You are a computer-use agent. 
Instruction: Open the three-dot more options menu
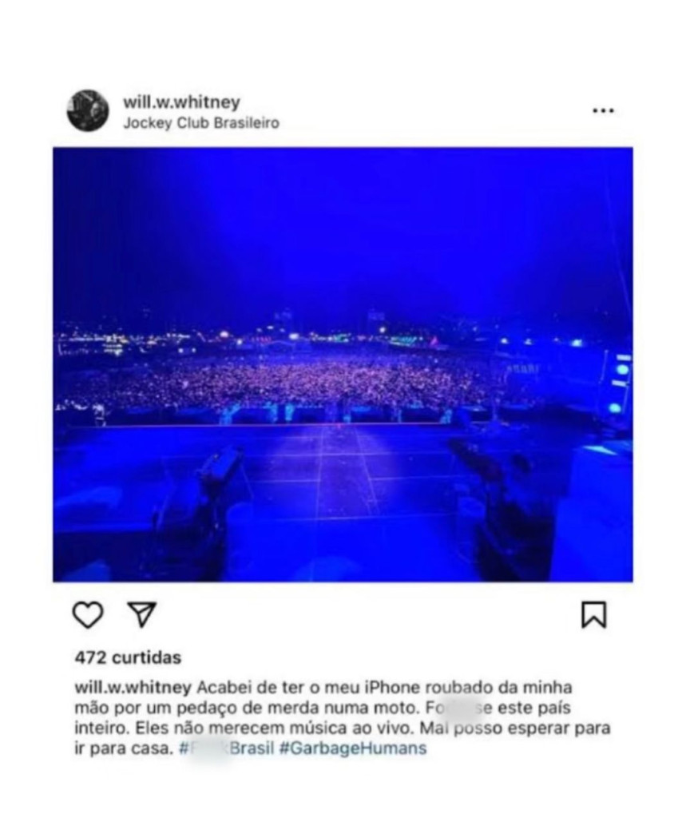click(x=604, y=110)
